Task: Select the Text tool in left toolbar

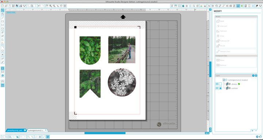Action: tap(3, 55)
